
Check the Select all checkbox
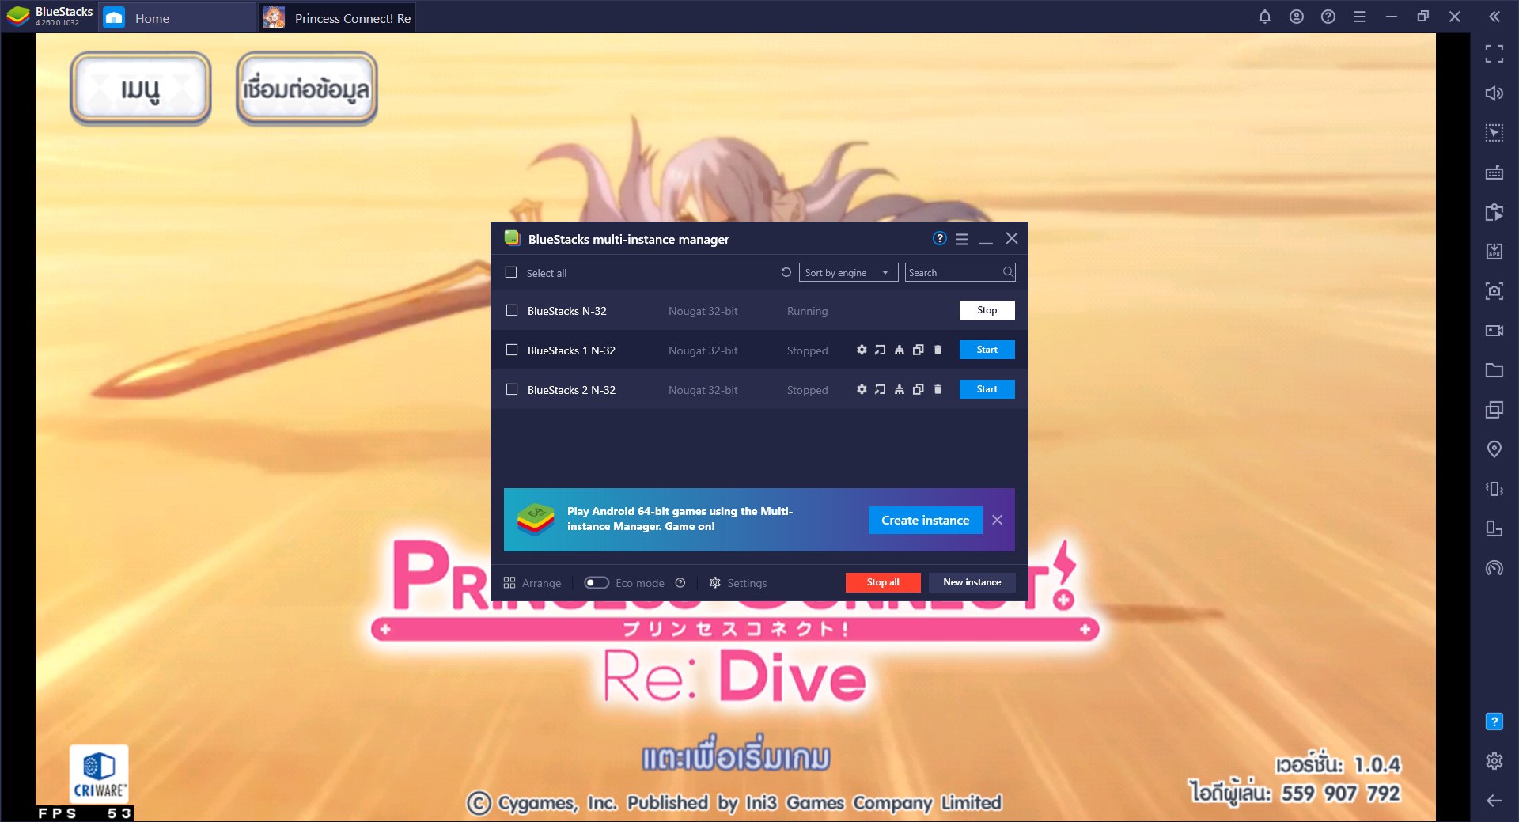tap(511, 272)
